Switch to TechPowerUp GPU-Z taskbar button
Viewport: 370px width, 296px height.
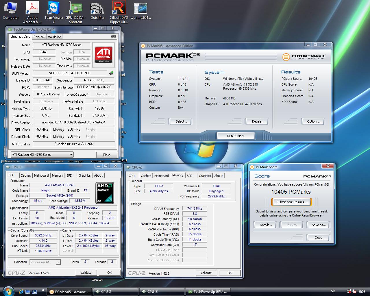[208, 292]
